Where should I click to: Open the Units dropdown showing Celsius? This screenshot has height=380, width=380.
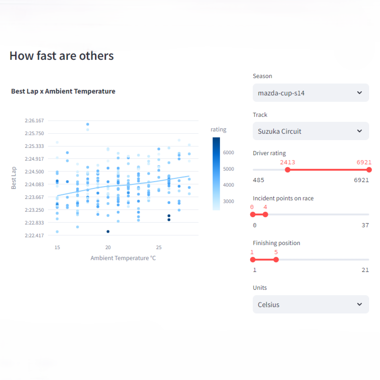tap(310, 304)
